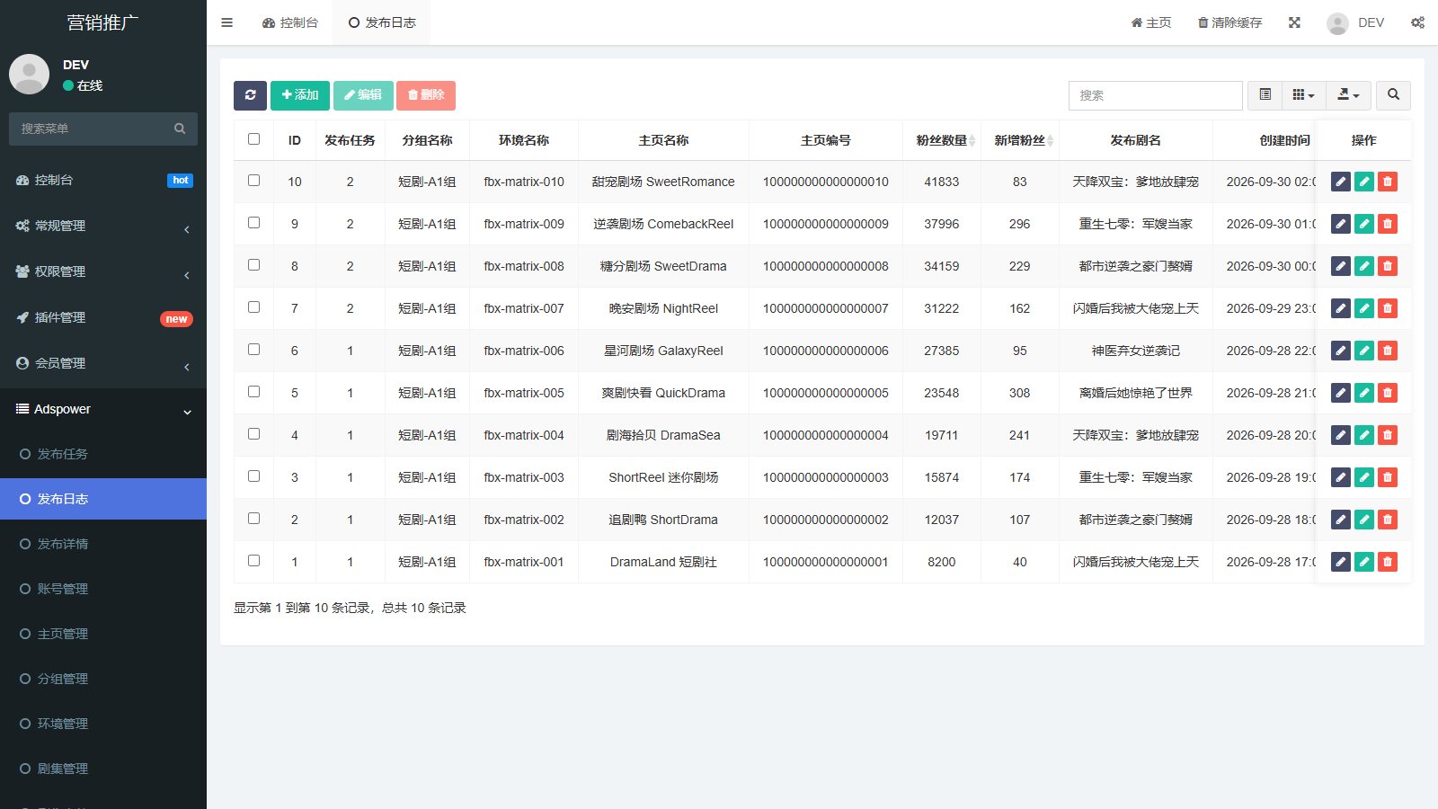Tick checkbox for row ID 3
The width and height of the screenshot is (1438, 809).
[253, 476]
